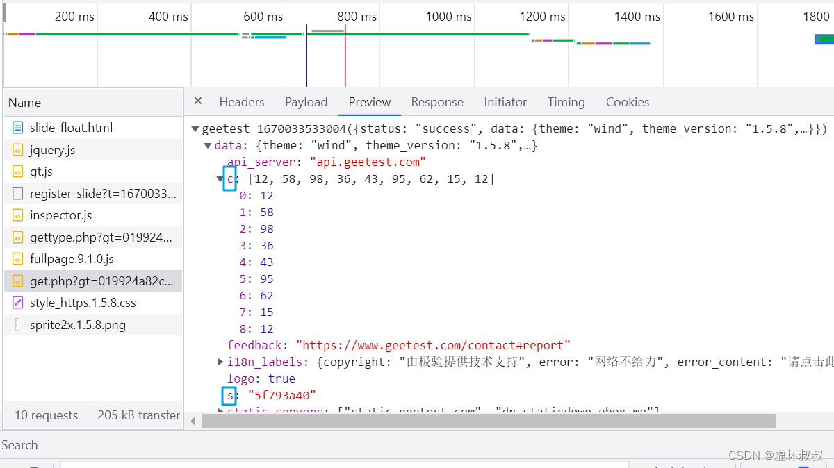This screenshot has width=834, height=468.
Task: Click the style_https css stylesheet icon
Action: coord(17,303)
